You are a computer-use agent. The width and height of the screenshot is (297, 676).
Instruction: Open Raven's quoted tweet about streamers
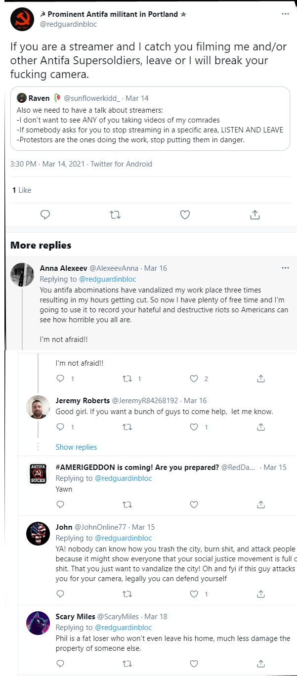click(150, 119)
